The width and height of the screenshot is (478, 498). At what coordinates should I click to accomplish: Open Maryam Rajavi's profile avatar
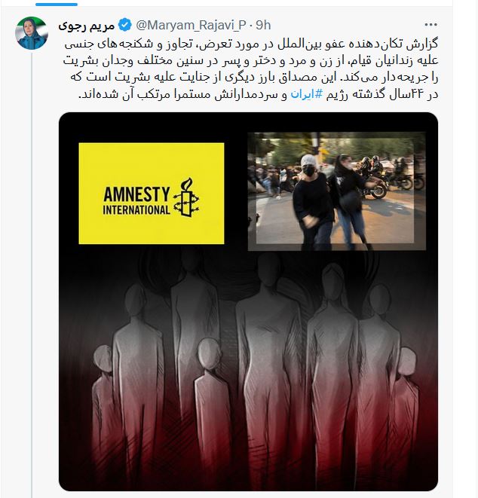[x=32, y=33]
